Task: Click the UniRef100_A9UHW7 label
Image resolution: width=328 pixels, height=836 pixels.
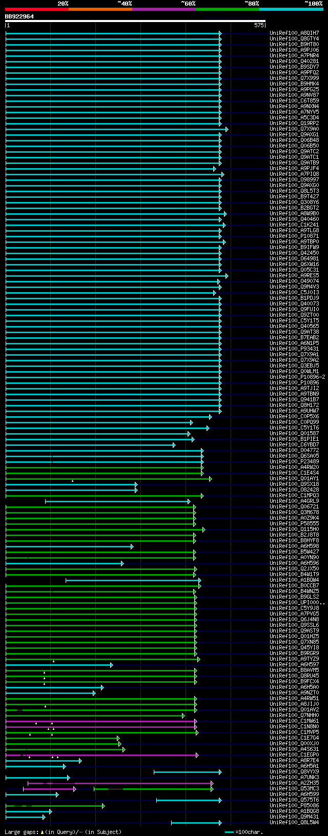Action: pos(294,411)
